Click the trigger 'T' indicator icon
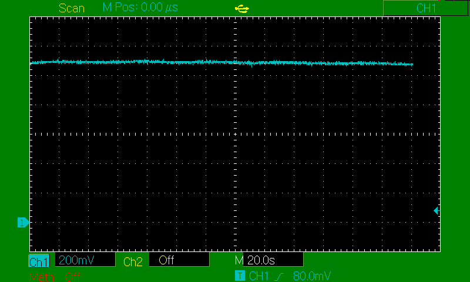The height and width of the screenshot is (282, 470). tap(240, 276)
